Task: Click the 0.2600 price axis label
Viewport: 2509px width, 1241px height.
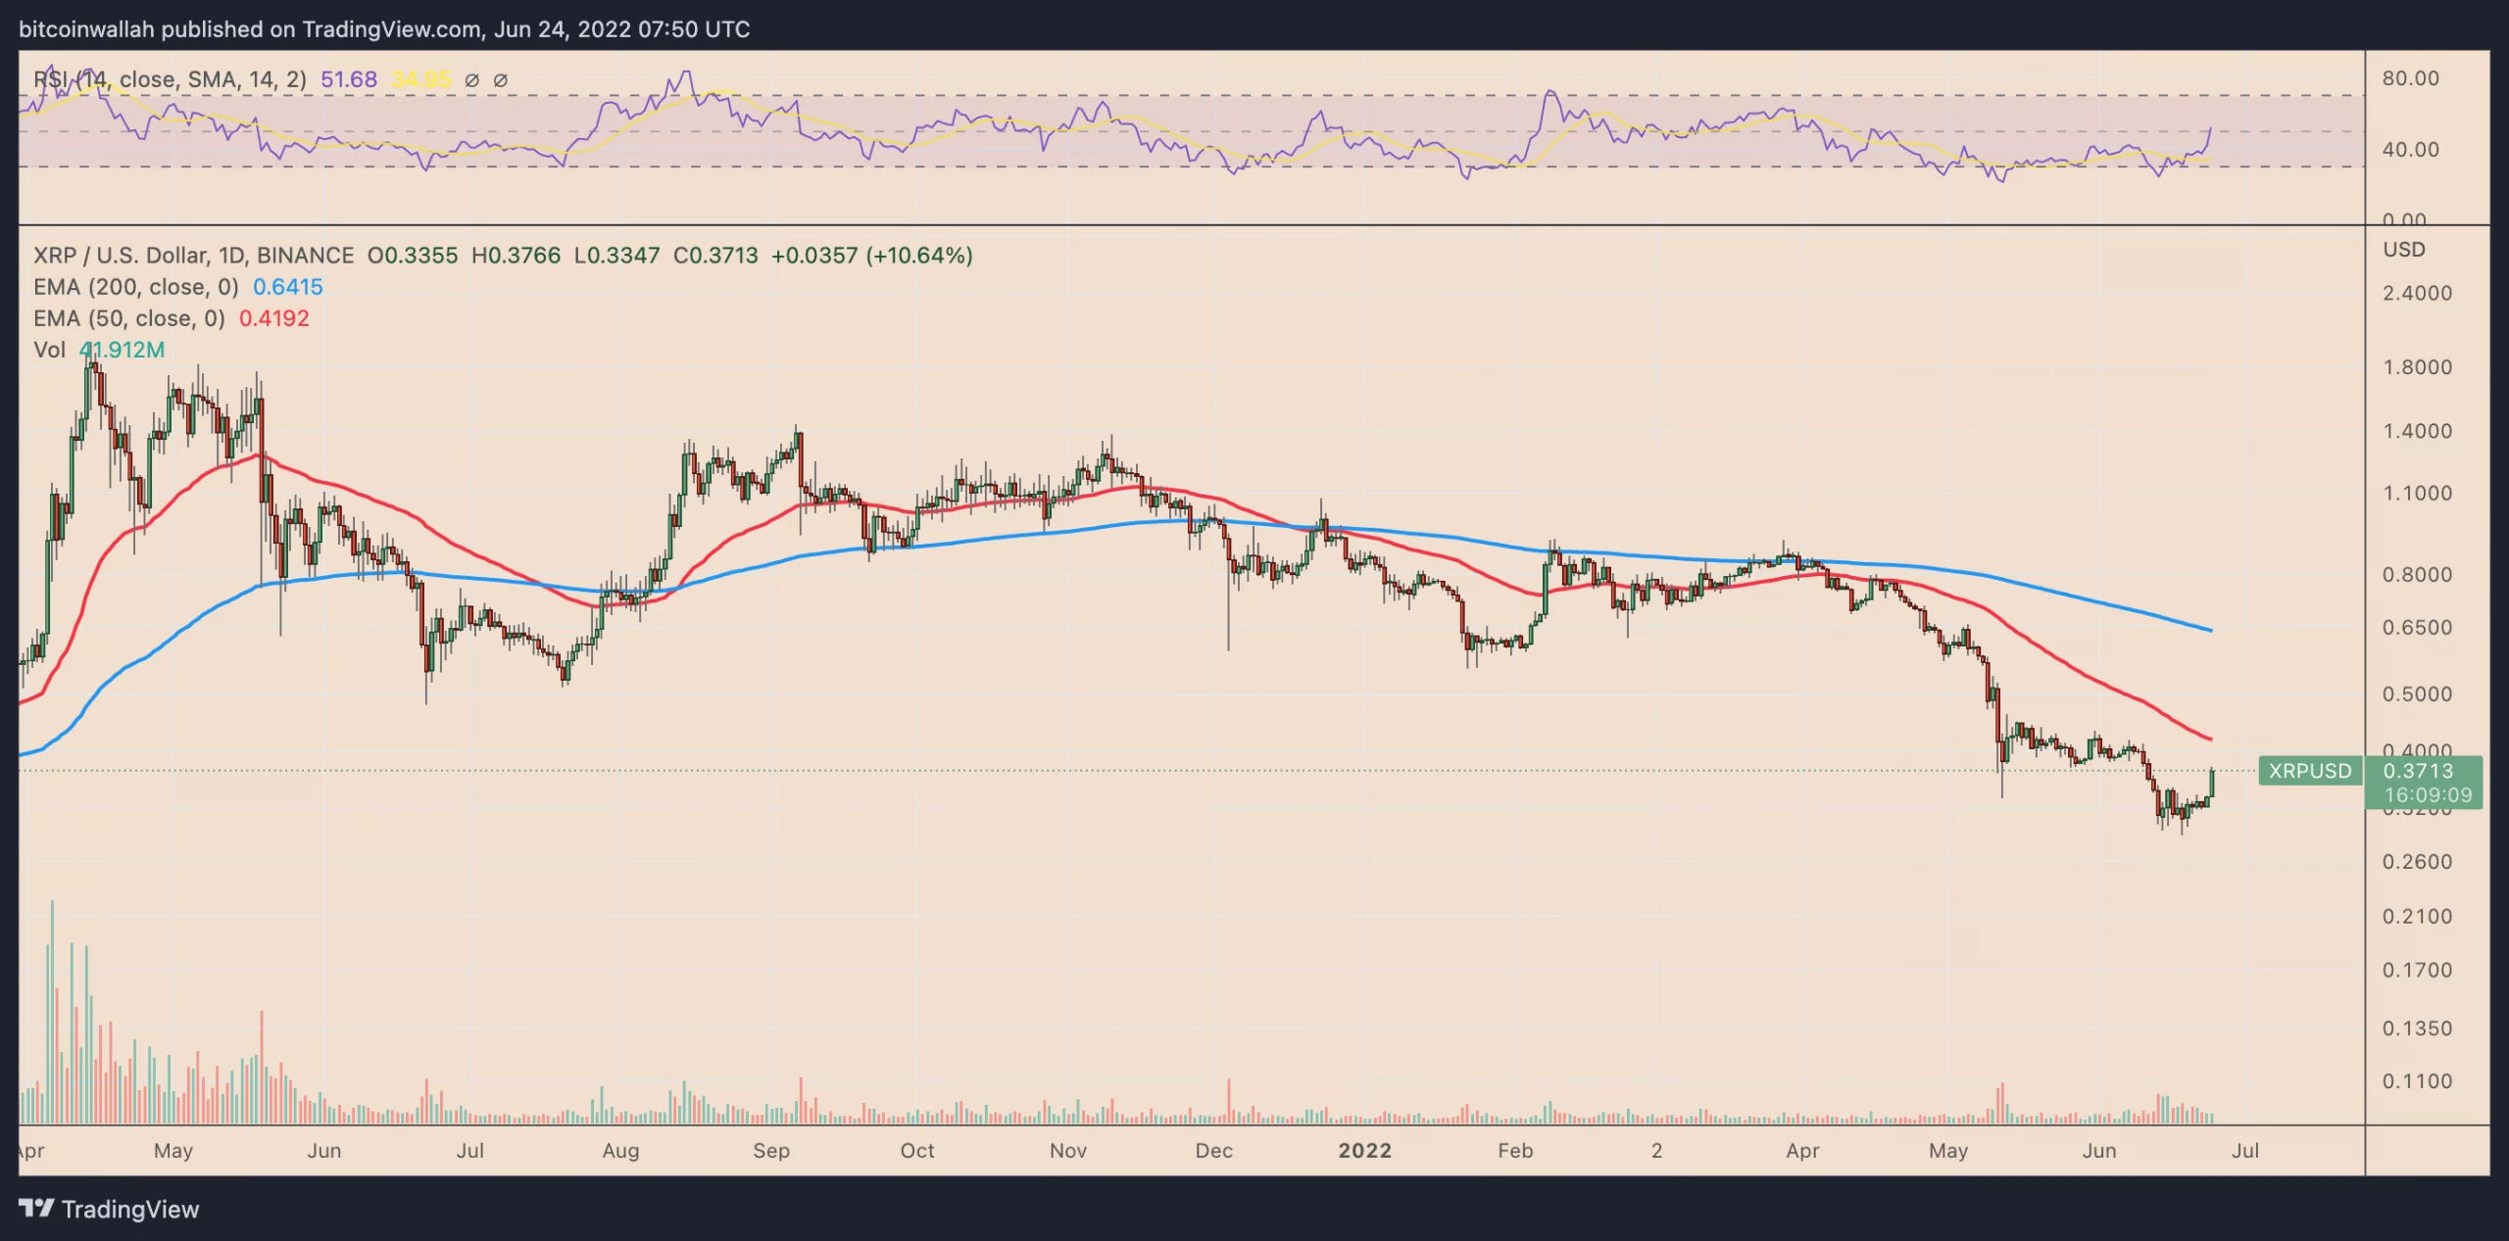Action: [x=2417, y=862]
